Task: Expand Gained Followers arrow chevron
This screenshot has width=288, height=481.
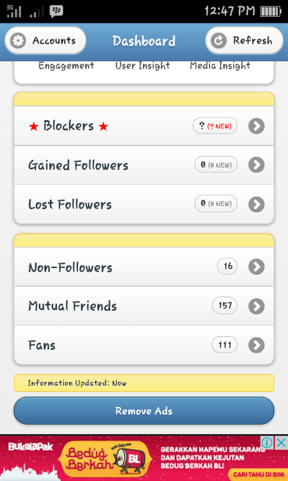Action: pyautogui.click(x=256, y=165)
